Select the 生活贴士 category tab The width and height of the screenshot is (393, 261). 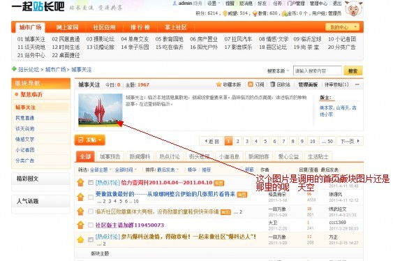[318, 157]
